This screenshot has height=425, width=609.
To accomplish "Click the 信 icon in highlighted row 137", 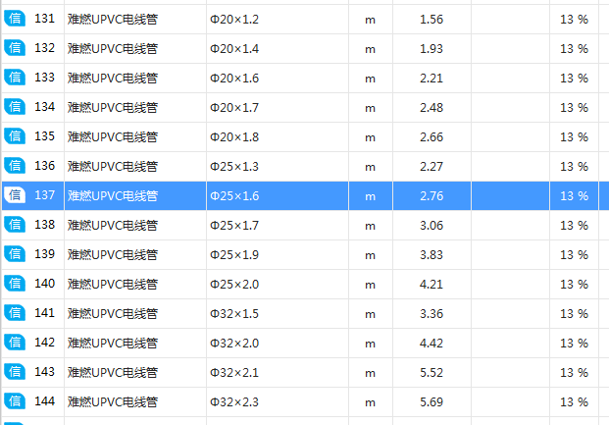I will point(15,195).
